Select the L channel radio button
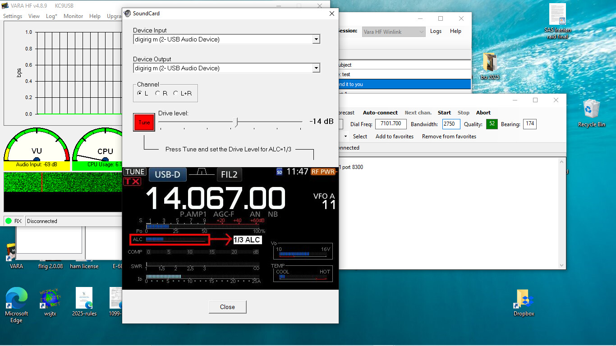This screenshot has height=346, width=616. pyautogui.click(x=140, y=93)
